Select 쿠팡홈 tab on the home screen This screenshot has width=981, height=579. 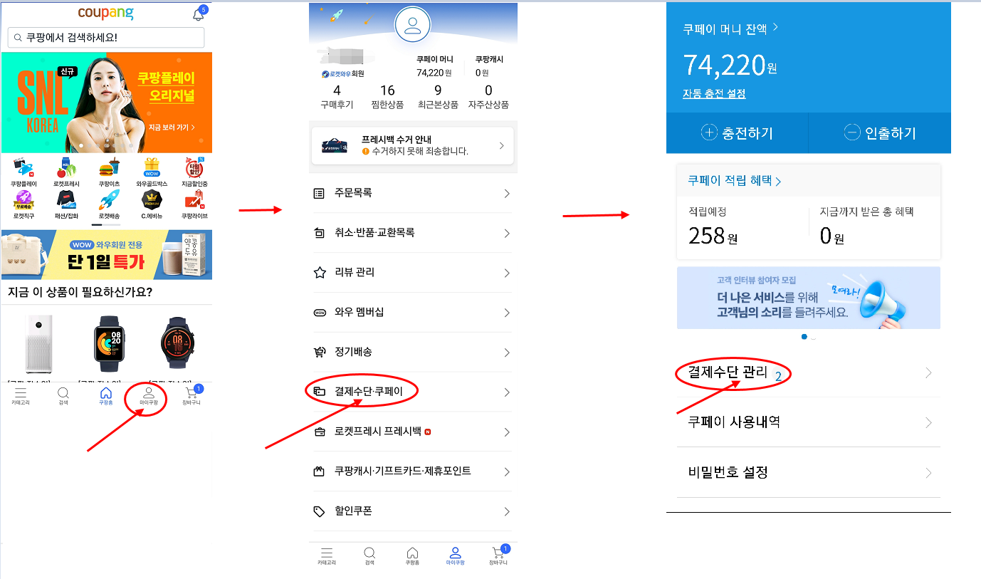click(106, 397)
